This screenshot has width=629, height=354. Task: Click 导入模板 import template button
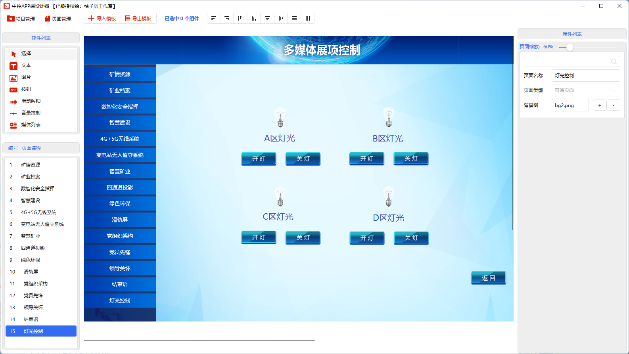pos(102,18)
